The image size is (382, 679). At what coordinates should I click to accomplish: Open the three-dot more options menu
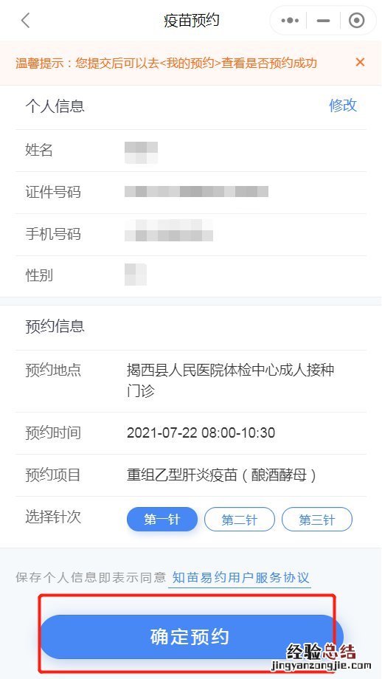pyautogui.click(x=290, y=21)
